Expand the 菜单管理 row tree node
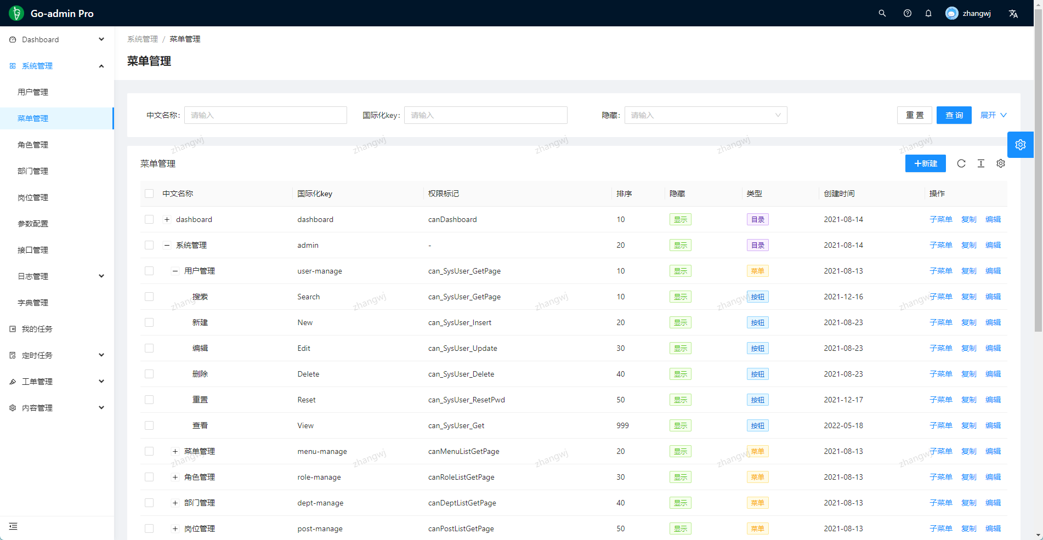The width and height of the screenshot is (1043, 540). coord(175,451)
